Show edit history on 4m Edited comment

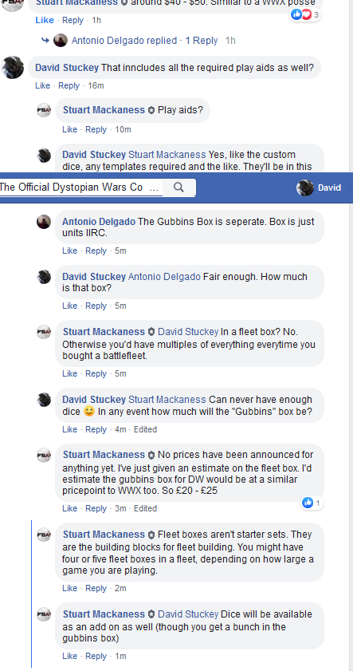(x=145, y=429)
